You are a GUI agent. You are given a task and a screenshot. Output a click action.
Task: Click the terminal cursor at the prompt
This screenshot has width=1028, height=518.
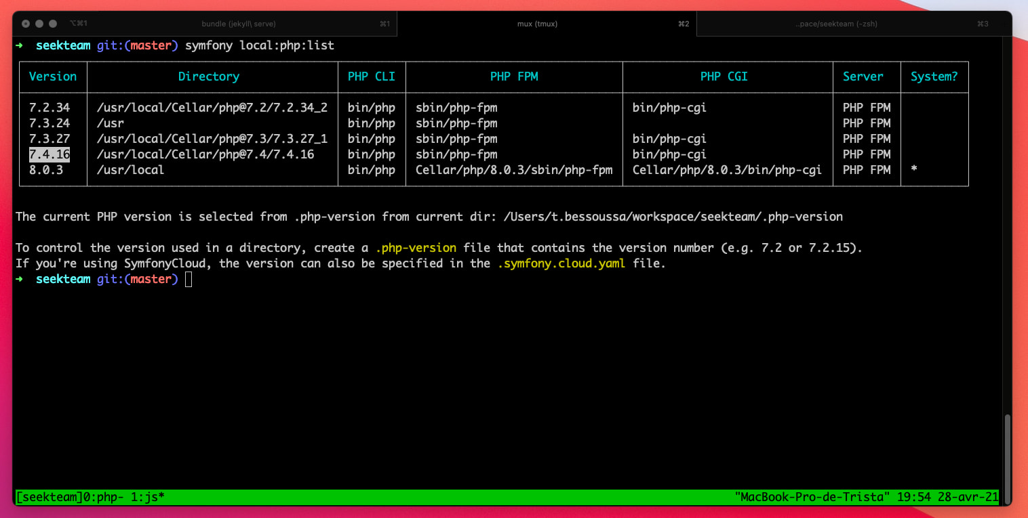pyautogui.click(x=189, y=279)
